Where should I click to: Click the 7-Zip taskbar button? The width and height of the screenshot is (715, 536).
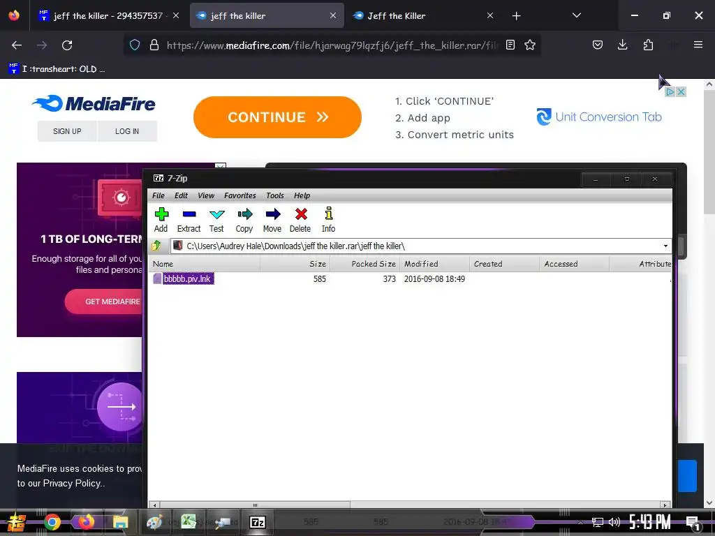(x=257, y=522)
